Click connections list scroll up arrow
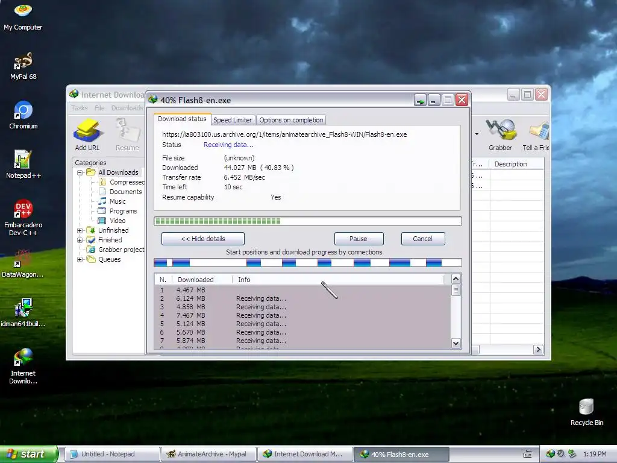Screen dimensions: 617x463 coord(456,279)
